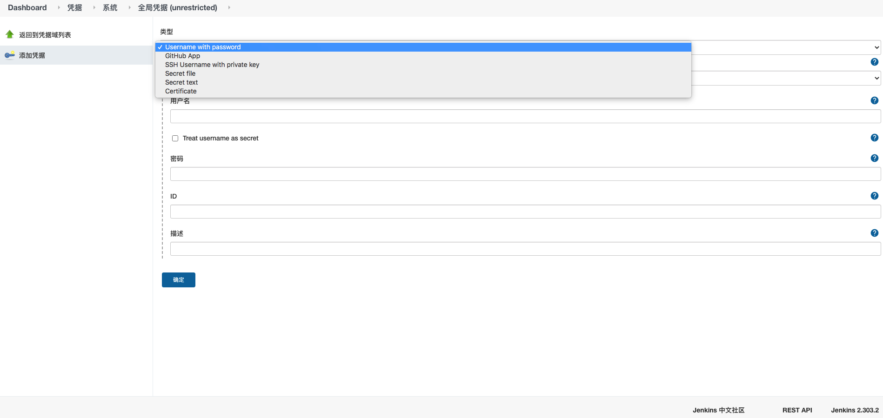Toggle Treat username as secret checkbox
The image size is (883, 418).
175,138
